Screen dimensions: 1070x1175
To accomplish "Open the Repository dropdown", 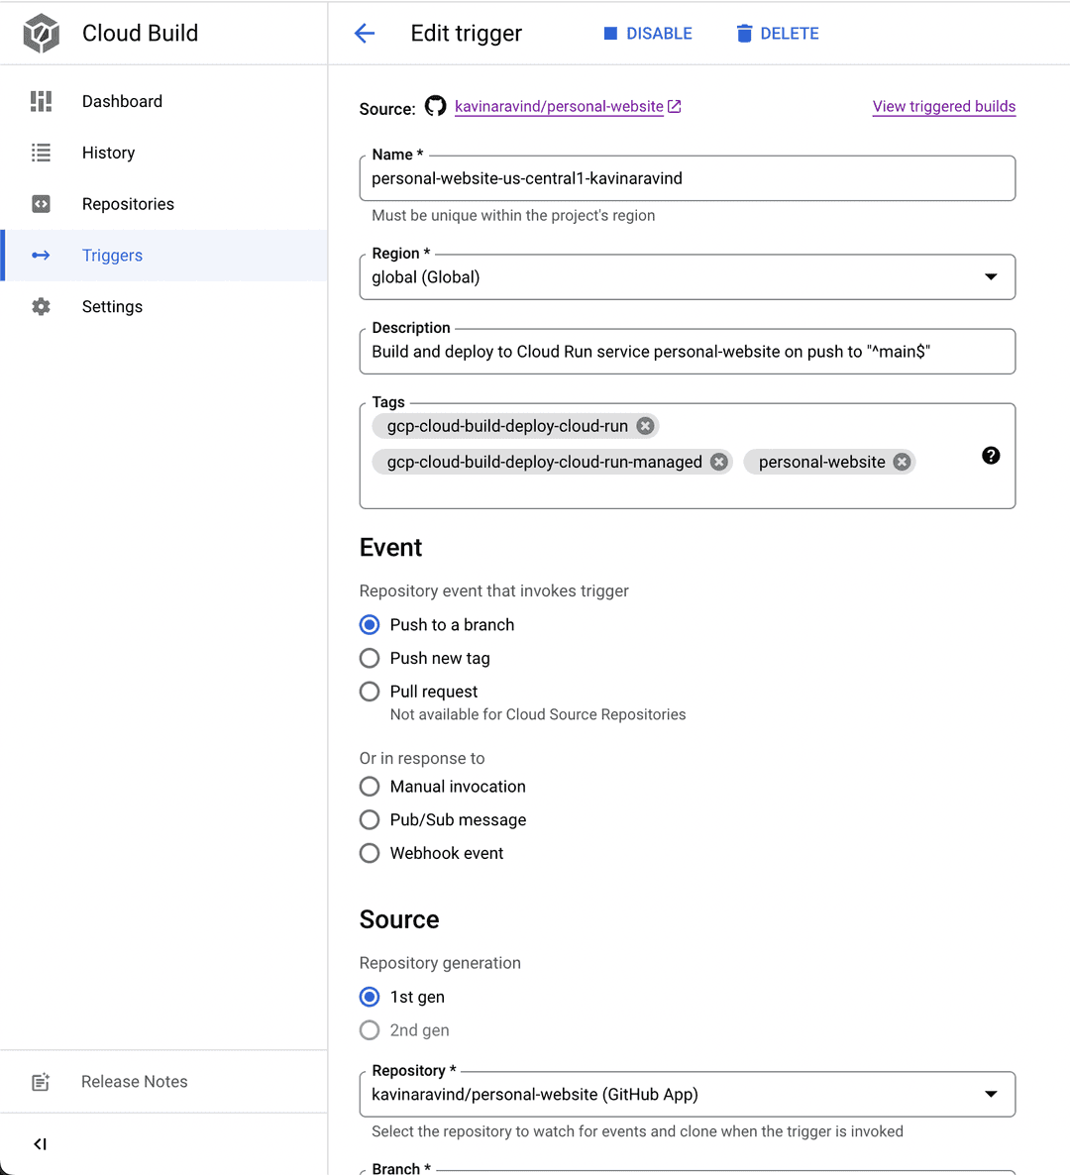I will pyautogui.click(x=688, y=1094).
